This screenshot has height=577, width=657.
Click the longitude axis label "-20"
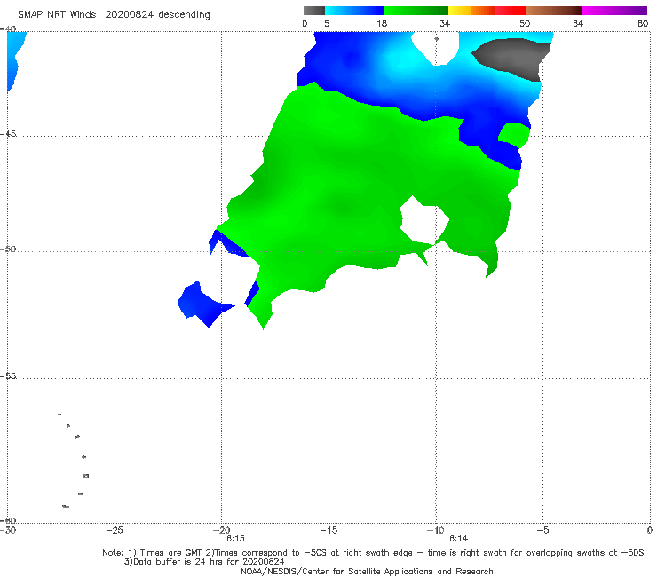[221, 530]
